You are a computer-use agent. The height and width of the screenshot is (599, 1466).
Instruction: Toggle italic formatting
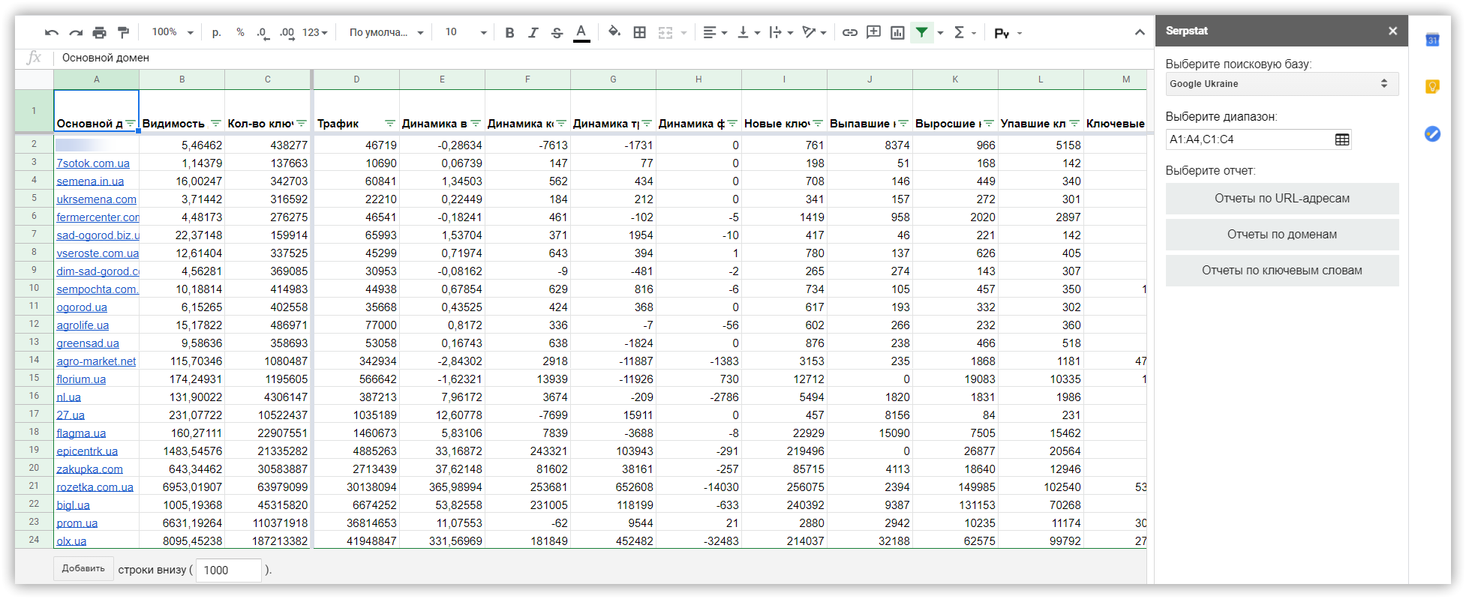[x=533, y=32]
